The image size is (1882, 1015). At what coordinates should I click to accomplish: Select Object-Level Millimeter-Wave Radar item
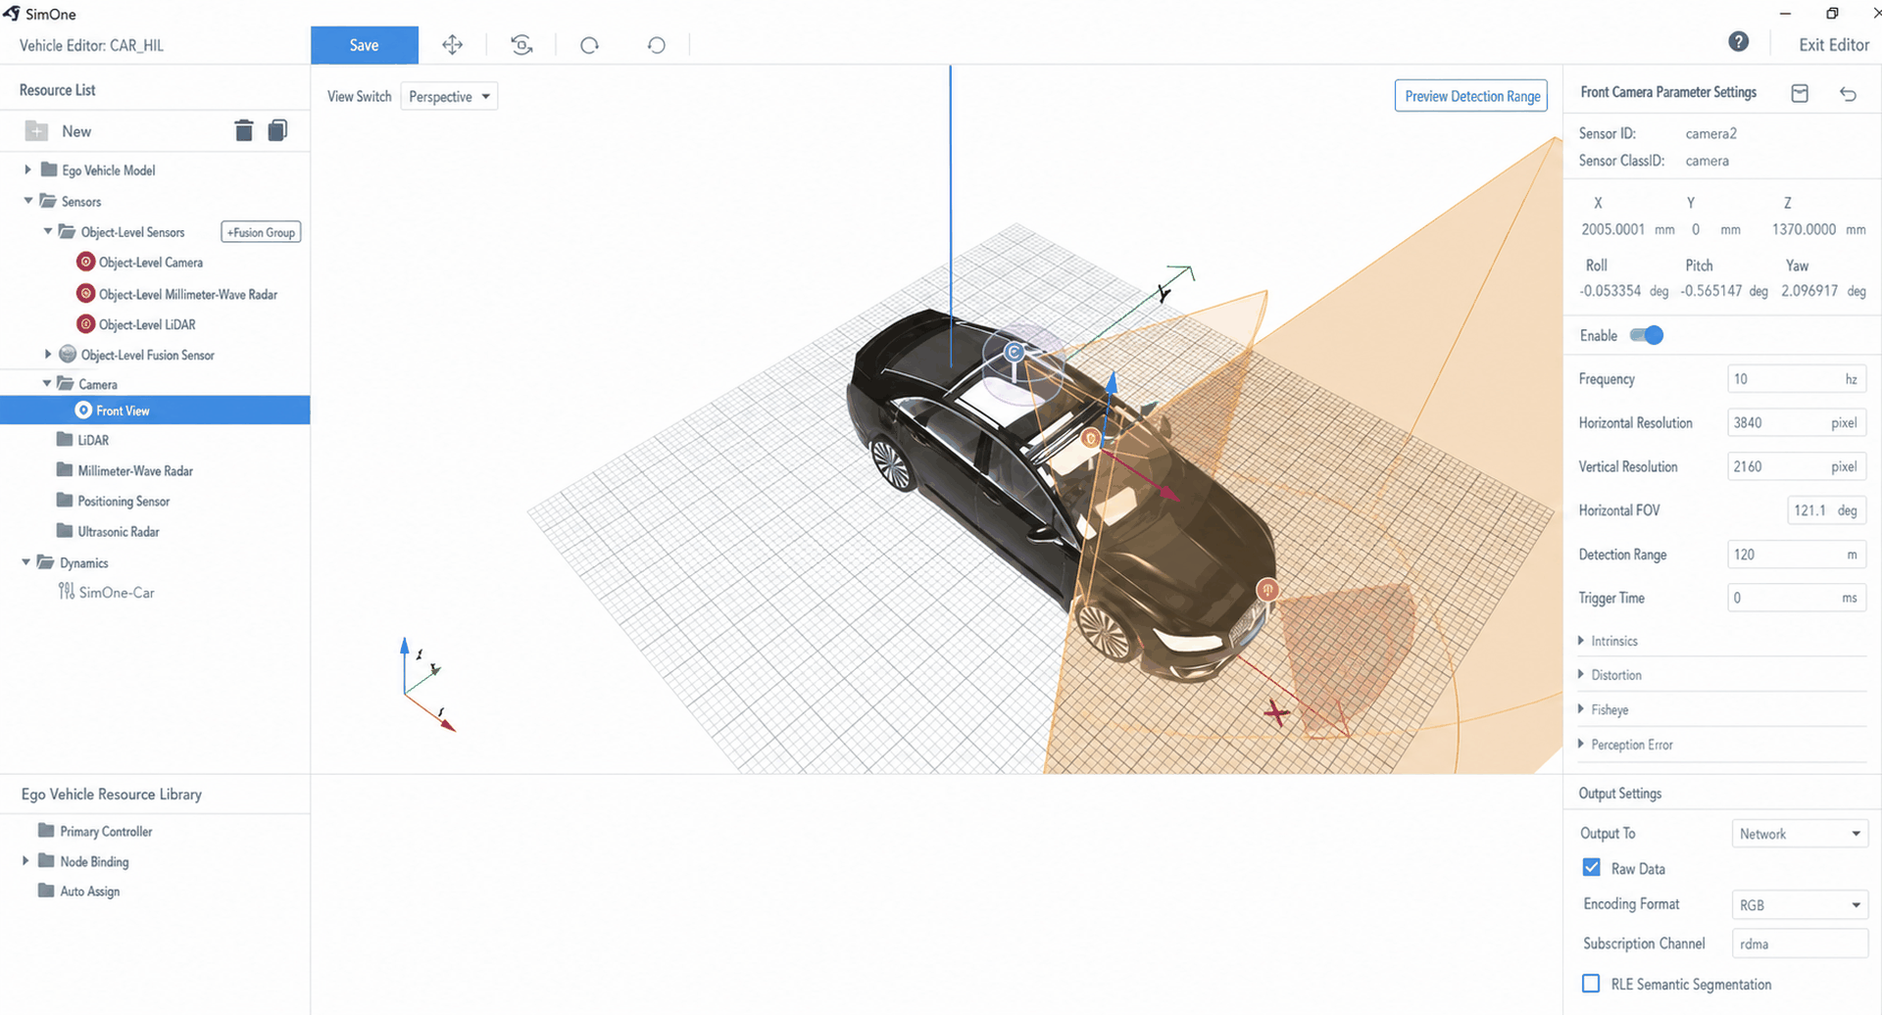click(x=187, y=294)
